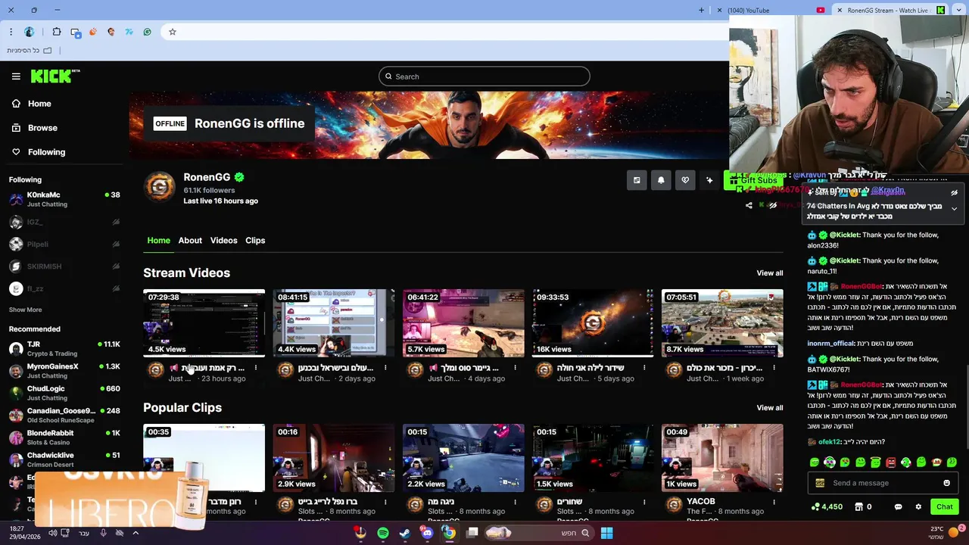Open stream video lasting 06:41:22
Viewport: 969px width, 545px height.
463,323
